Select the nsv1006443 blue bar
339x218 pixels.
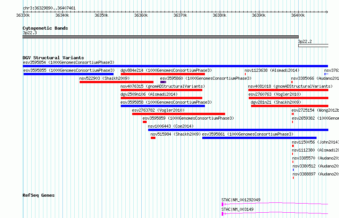pos(238,130)
